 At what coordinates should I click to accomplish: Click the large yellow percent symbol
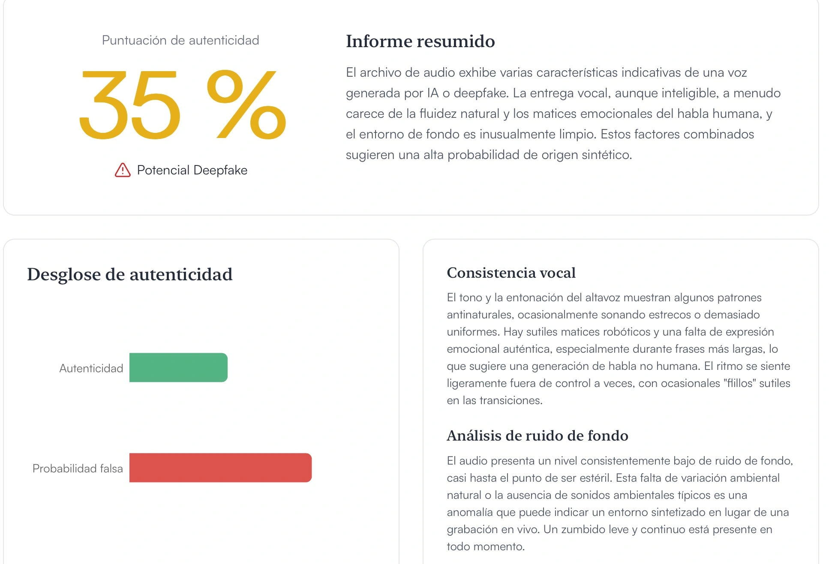(x=246, y=105)
